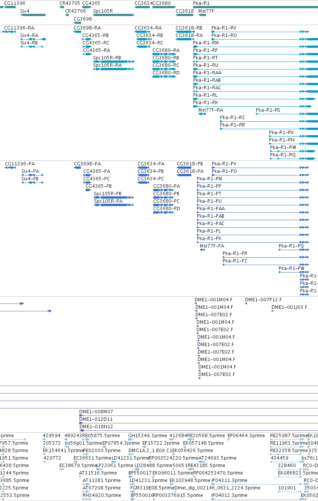Image resolution: width=318 pixels, height=501 pixels.
Task: Select the CR43706 gene label
Action: 75,11
